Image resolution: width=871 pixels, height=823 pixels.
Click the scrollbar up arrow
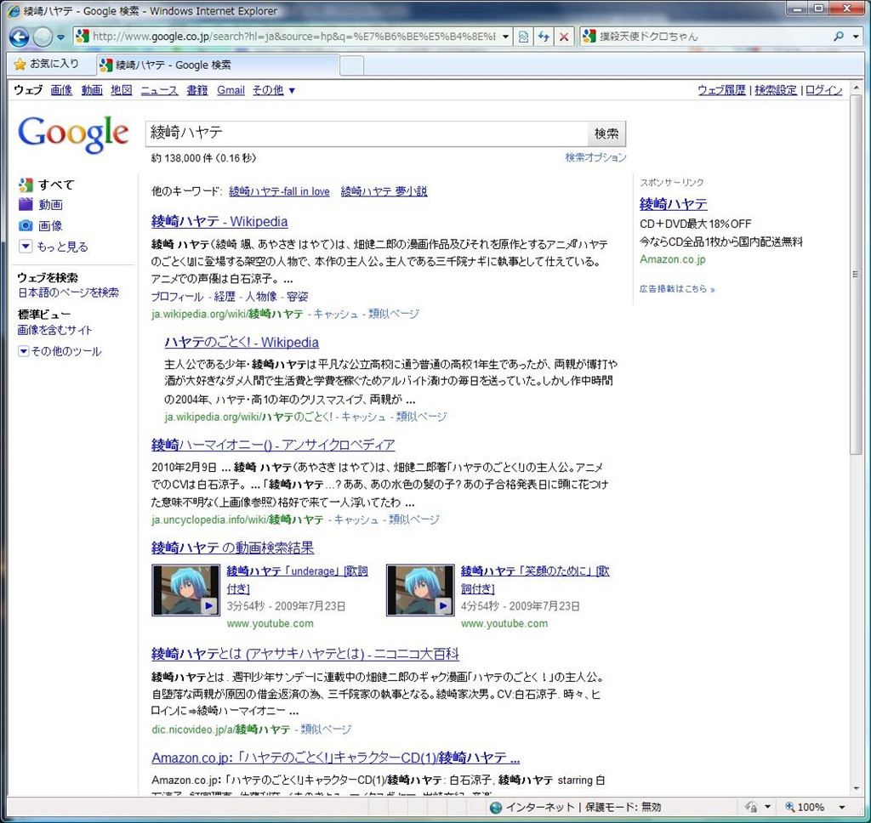[856, 88]
